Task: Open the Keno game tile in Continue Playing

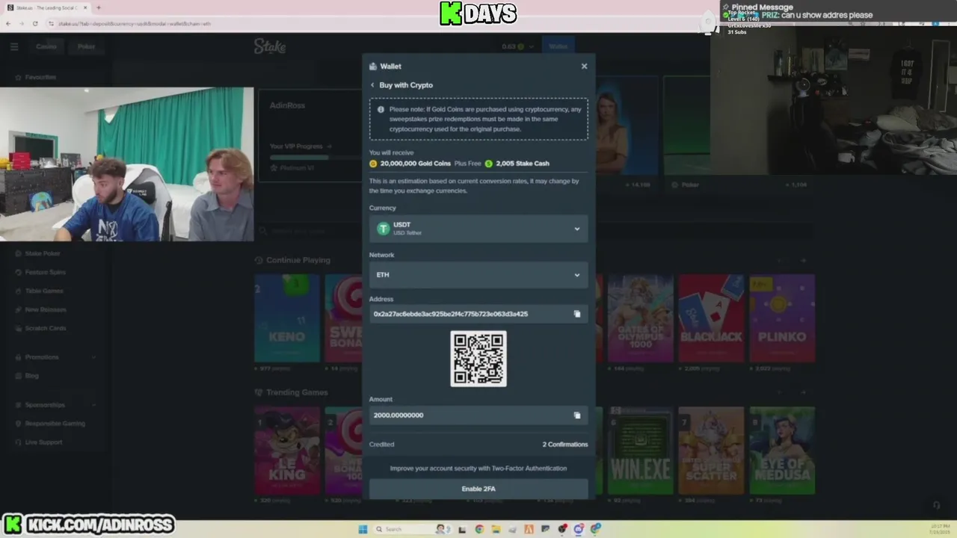Action: (287, 319)
